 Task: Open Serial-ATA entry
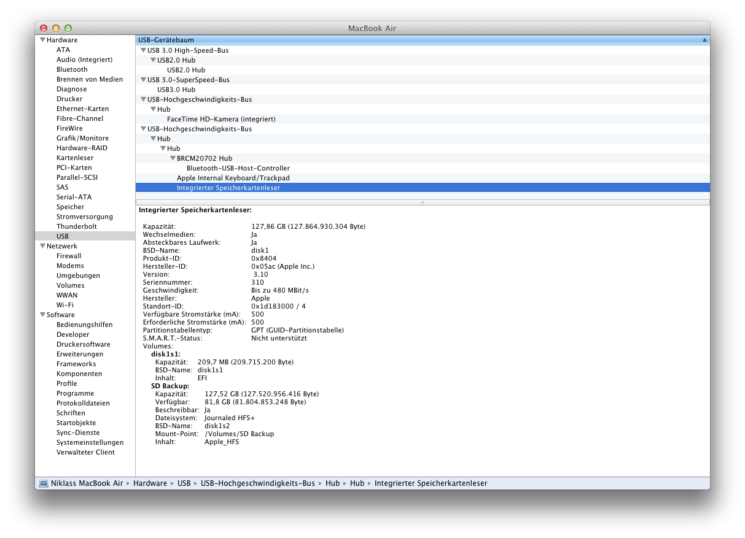[x=74, y=197]
